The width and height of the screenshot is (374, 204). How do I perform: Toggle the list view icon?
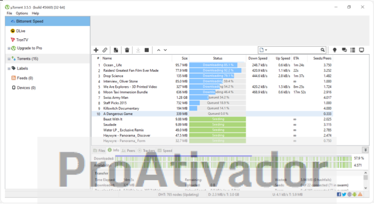[353, 50]
